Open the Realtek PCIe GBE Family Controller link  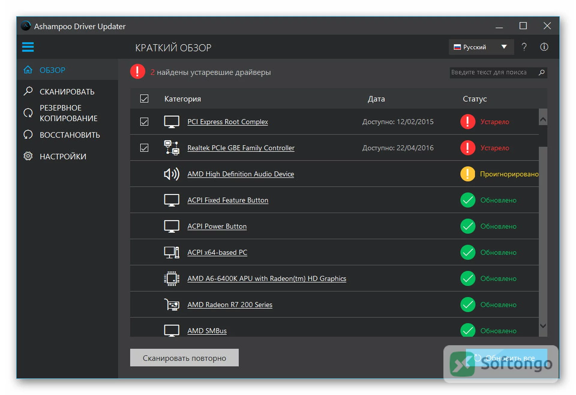(x=241, y=148)
